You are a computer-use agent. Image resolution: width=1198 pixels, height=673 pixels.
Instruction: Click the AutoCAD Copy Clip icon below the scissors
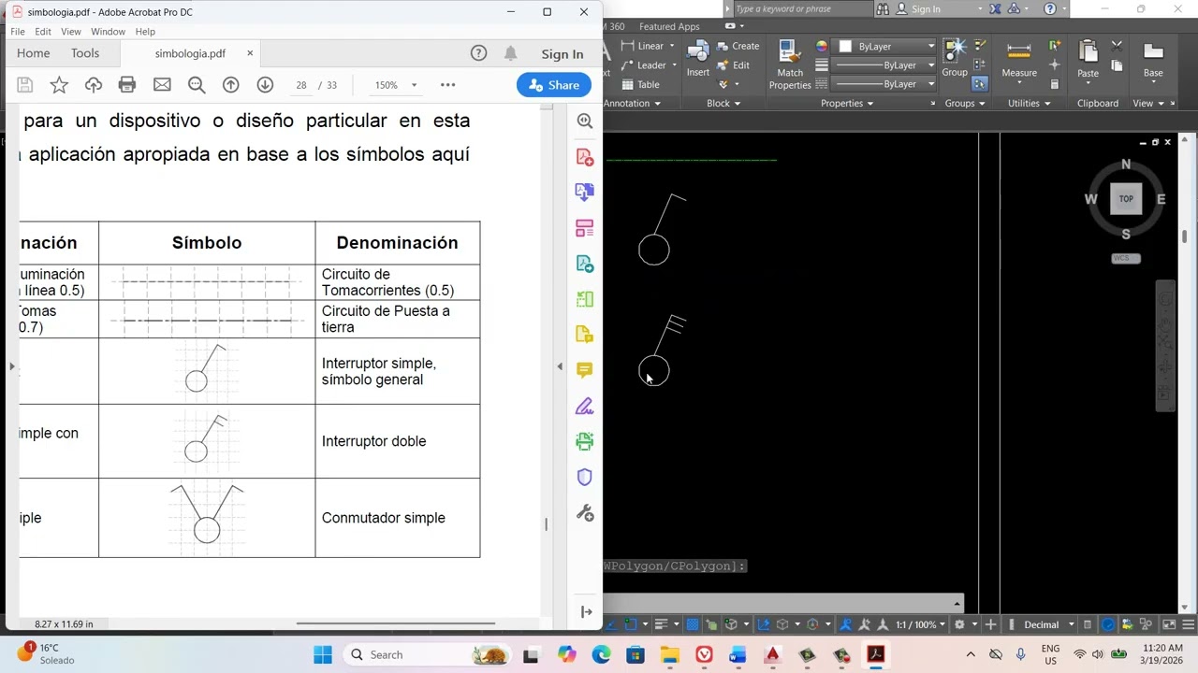tap(1117, 65)
